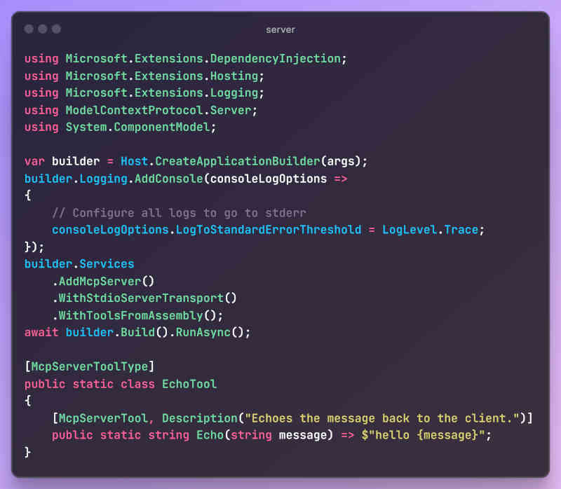Click the "consoleLogOptions =>" lambda parameter
The height and width of the screenshot is (489, 561).
[x=278, y=179]
